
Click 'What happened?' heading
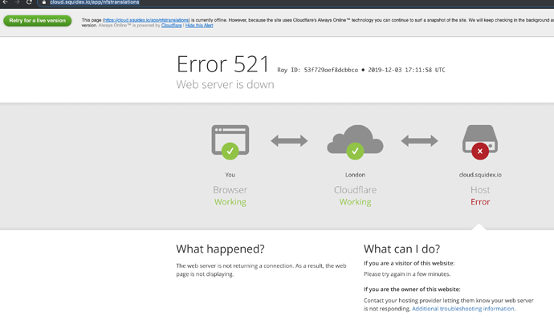click(x=220, y=249)
